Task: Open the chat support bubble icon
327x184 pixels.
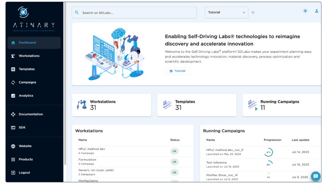Action: (316, 176)
